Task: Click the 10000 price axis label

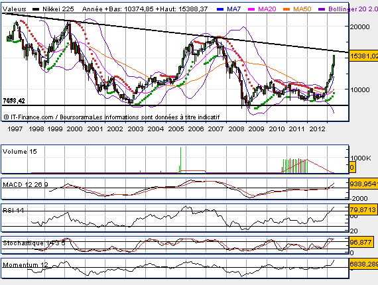Action: coord(359,89)
